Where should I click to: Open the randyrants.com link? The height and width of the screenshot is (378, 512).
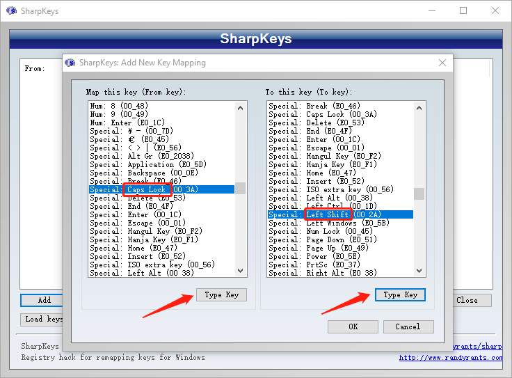point(451,357)
